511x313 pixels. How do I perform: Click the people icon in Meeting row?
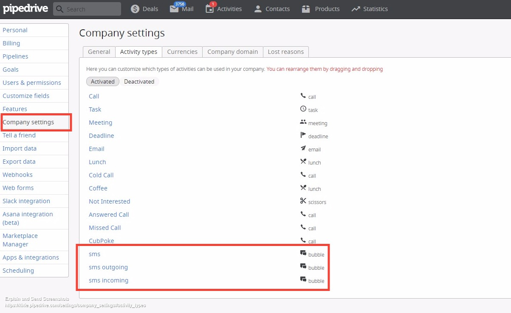tap(303, 123)
